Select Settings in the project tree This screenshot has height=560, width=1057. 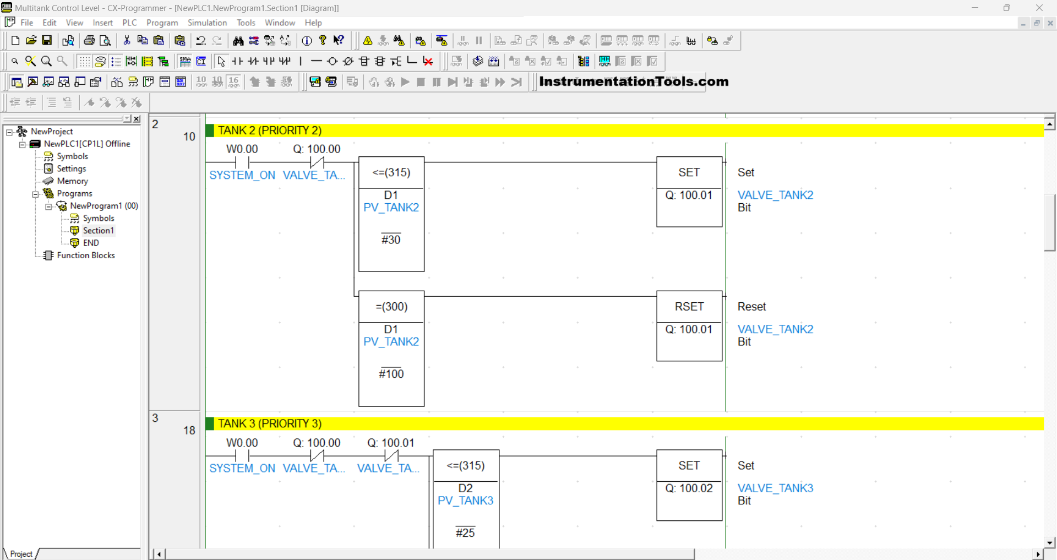pyautogui.click(x=71, y=168)
